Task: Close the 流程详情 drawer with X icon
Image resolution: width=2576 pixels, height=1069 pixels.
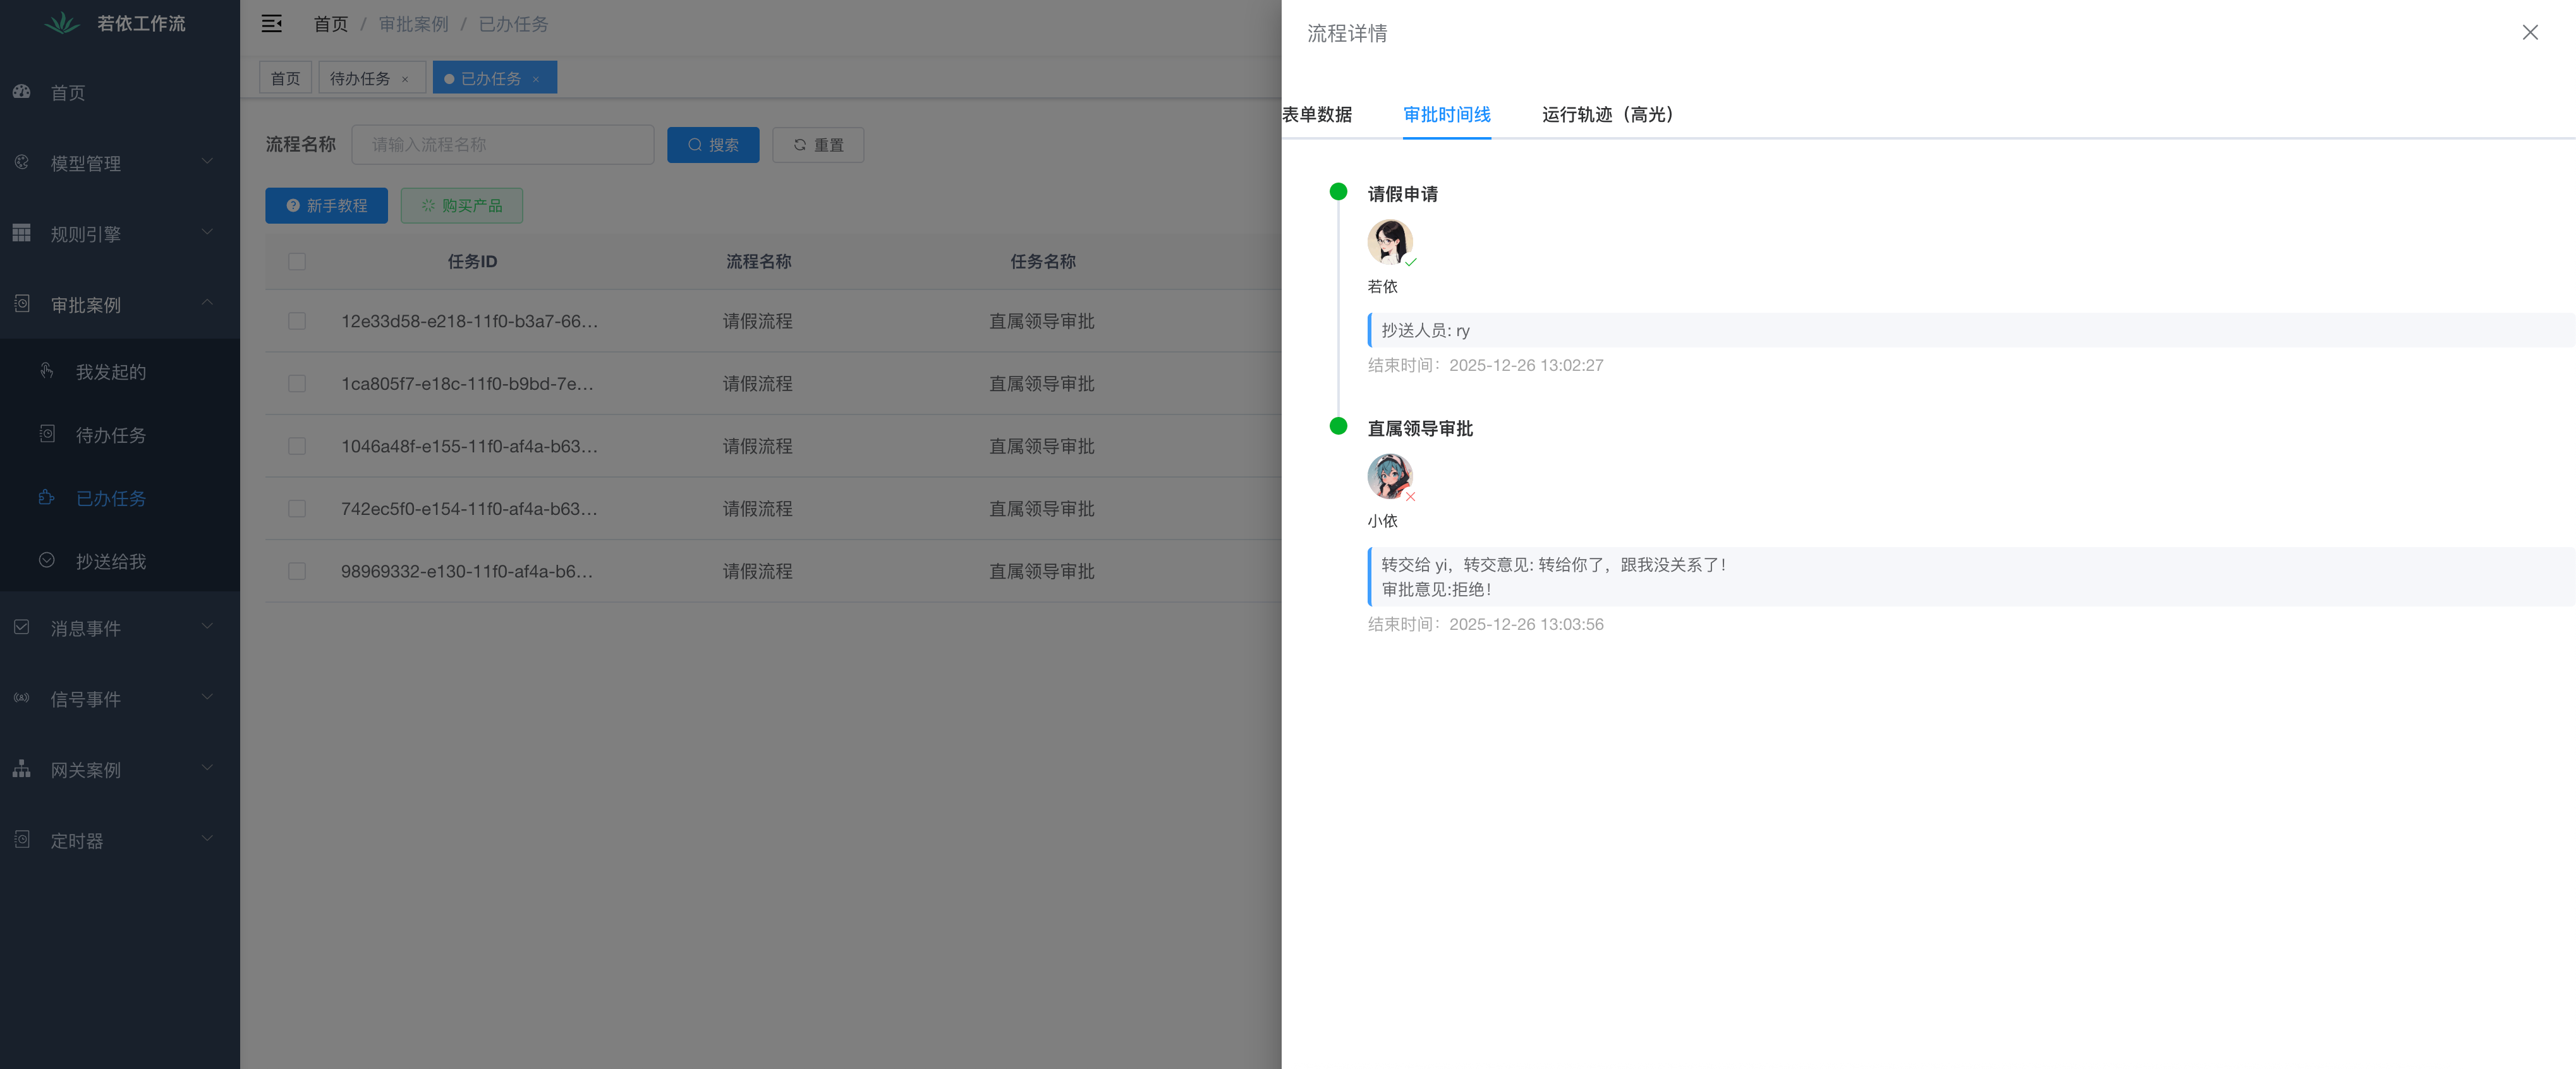Action: pos(2529,33)
